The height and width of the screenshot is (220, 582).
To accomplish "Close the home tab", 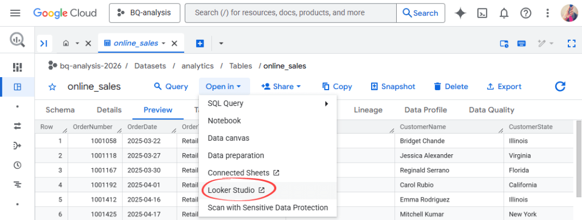I will coord(88,43).
